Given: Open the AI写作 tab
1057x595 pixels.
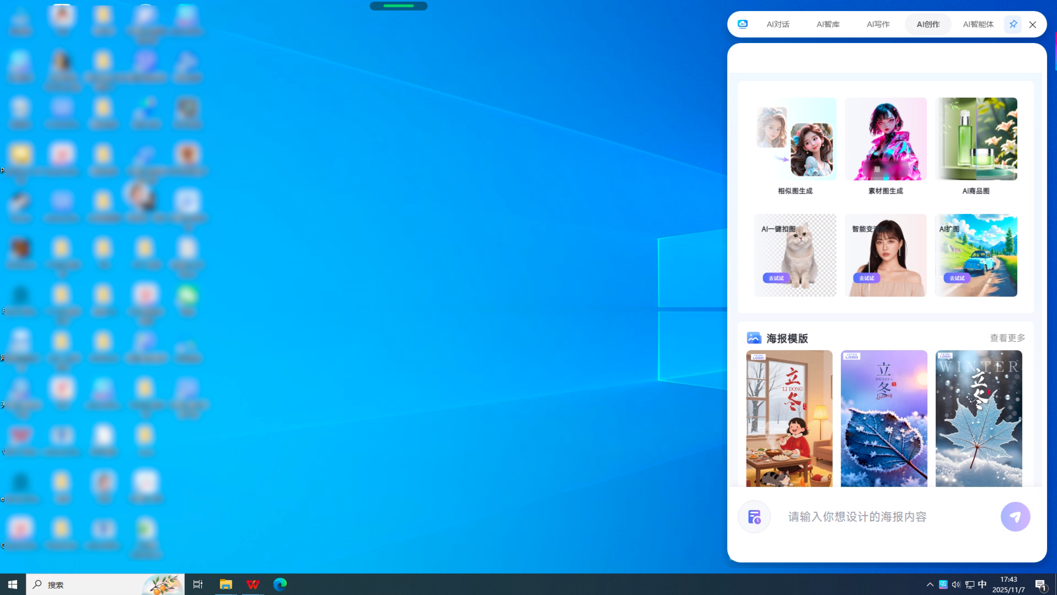Looking at the screenshot, I should click(x=878, y=24).
